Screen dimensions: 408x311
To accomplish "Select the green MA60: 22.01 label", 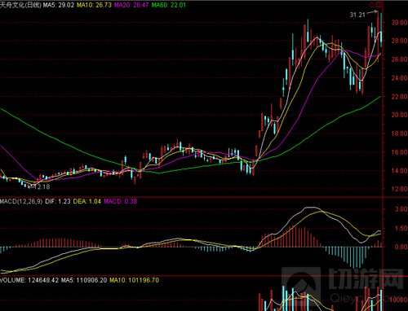I will 169,5.
